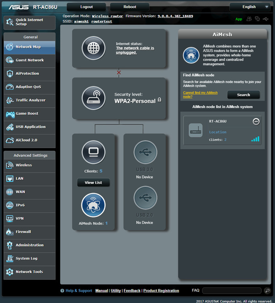Click the AiMesh logo in right panel
Image resolution: width=275 pixels, height=303 pixels.
pyautogui.click(x=191, y=55)
